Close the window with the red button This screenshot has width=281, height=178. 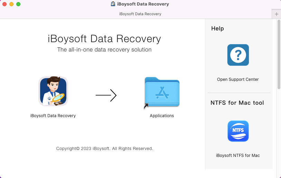click(x=4, y=4)
